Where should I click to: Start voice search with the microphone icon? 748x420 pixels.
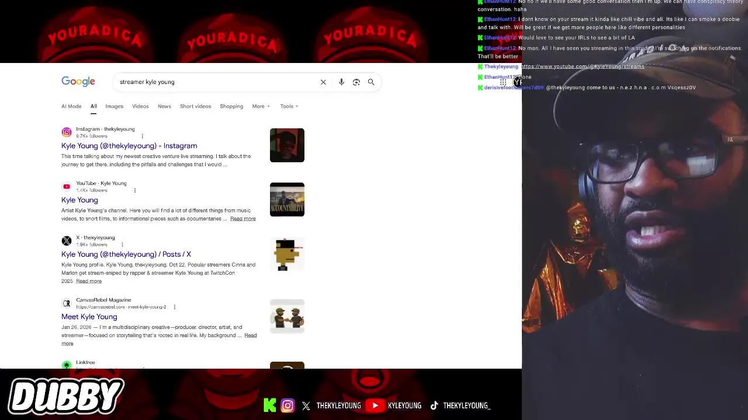pos(341,82)
